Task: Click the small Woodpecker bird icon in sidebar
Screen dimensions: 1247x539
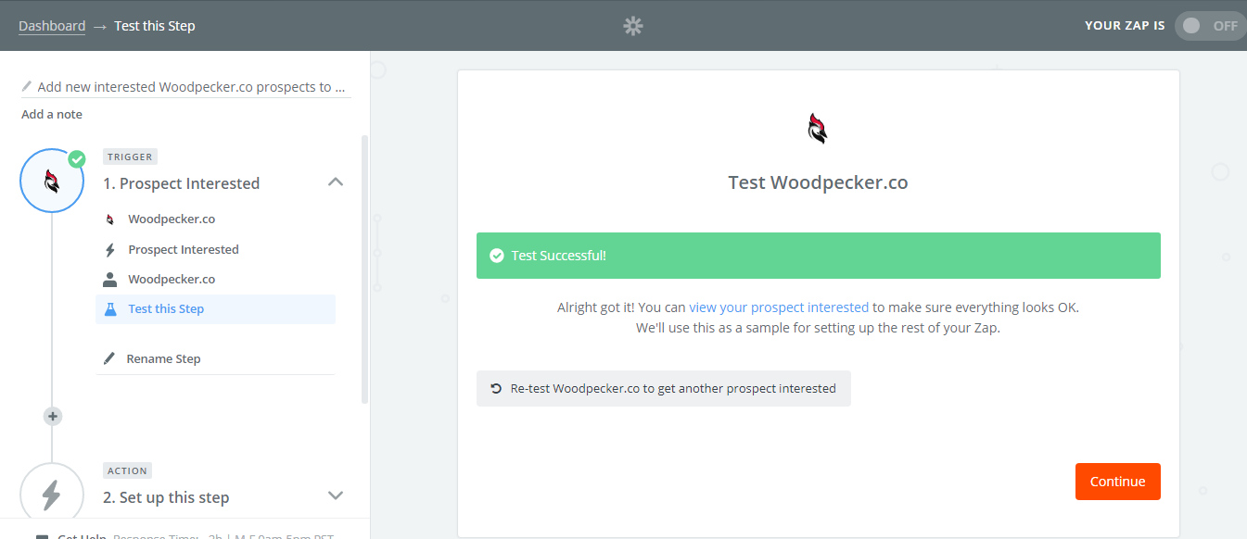Action: click(x=110, y=219)
